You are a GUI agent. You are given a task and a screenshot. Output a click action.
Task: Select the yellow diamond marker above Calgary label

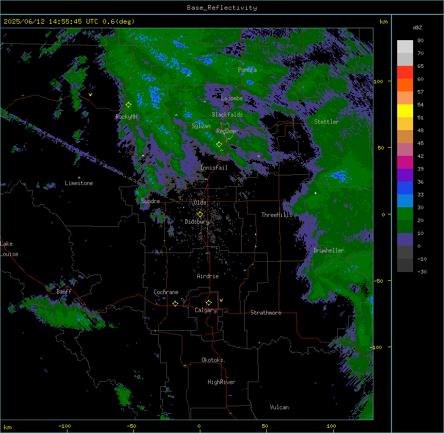(x=209, y=303)
